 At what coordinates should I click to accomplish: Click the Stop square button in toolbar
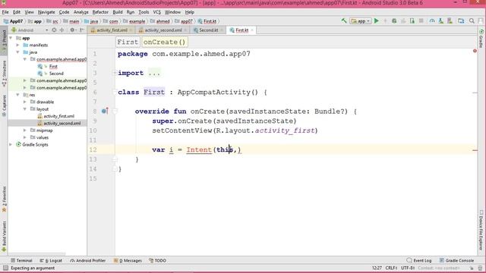coord(421,21)
